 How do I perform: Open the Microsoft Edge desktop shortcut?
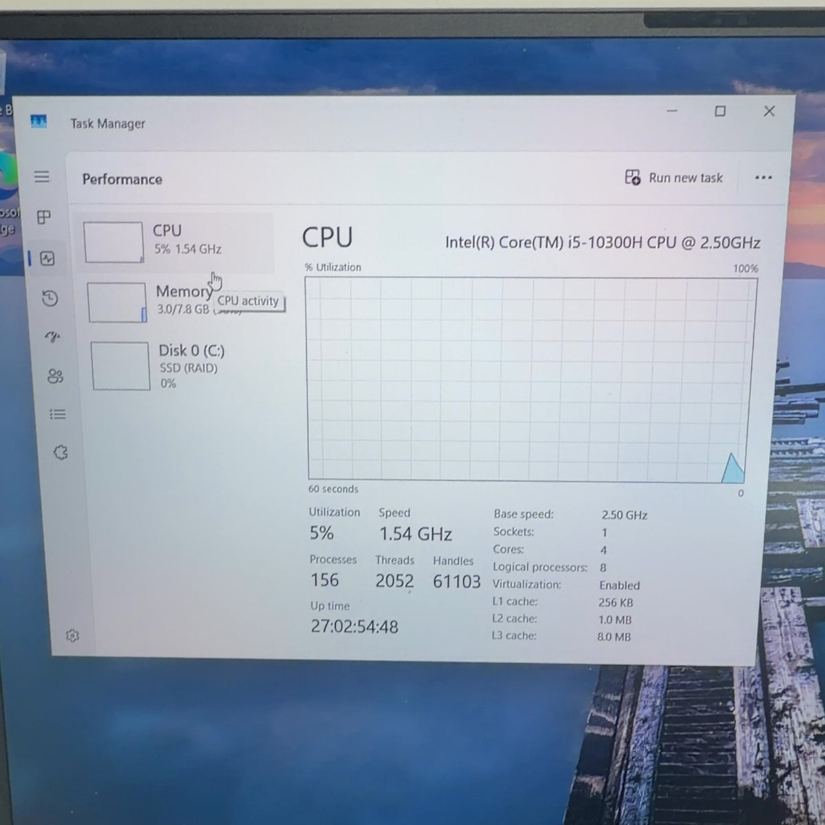[x=9, y=192]
